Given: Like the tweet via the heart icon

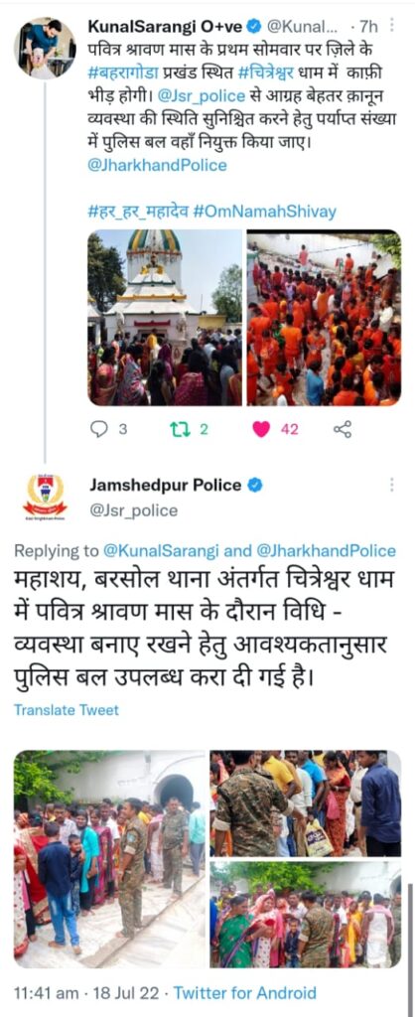Looking at the screenshot, I should pyautogui.click(x=261, y=429).
